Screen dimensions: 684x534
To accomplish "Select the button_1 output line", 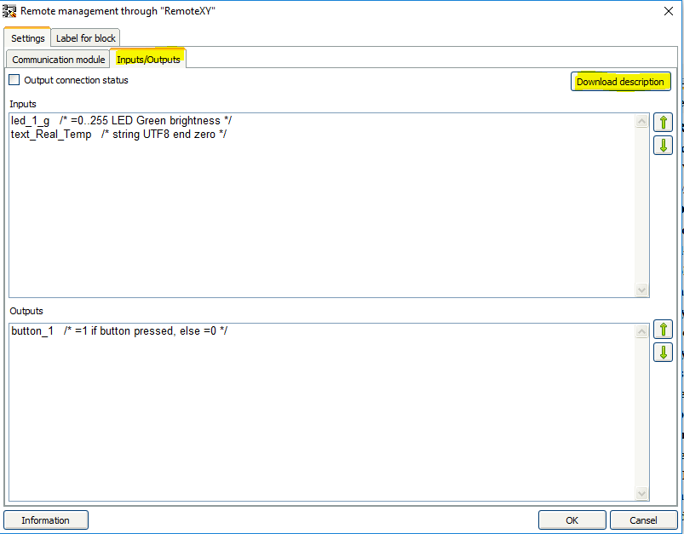I will coord(119,331).
